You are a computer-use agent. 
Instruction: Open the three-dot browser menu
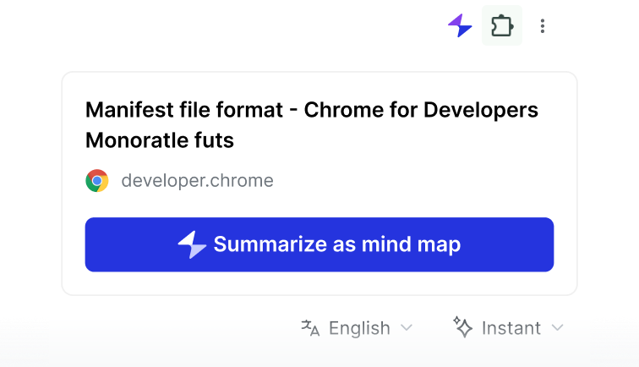tap(543, 26)
